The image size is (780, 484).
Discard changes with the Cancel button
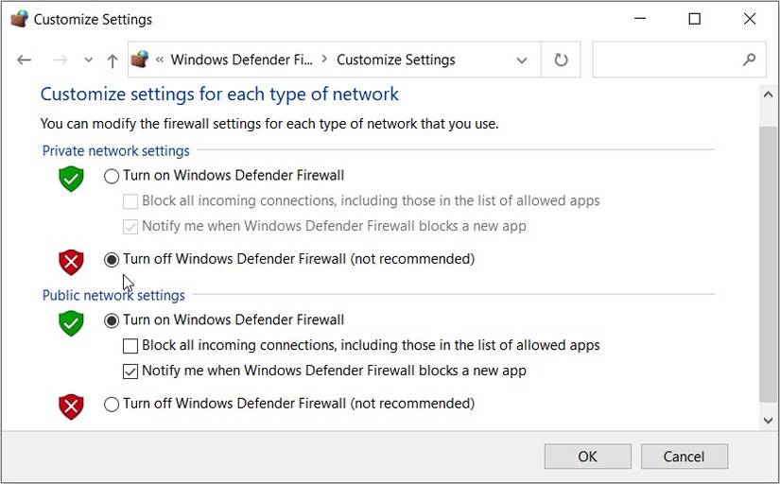coord(684,457)
